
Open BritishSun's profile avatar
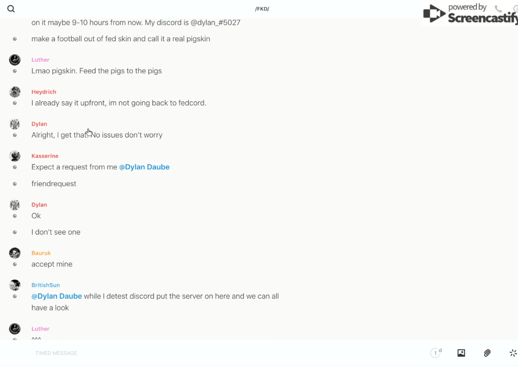pyautogui.click(x=15, y=285)
